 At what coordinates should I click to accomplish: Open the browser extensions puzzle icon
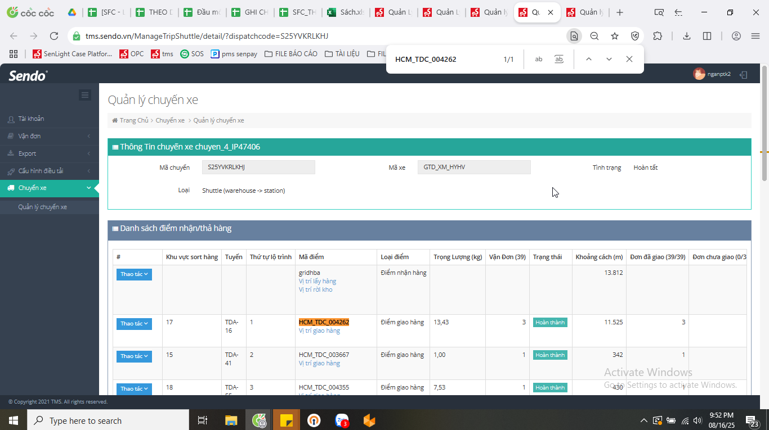click(658, 36)
